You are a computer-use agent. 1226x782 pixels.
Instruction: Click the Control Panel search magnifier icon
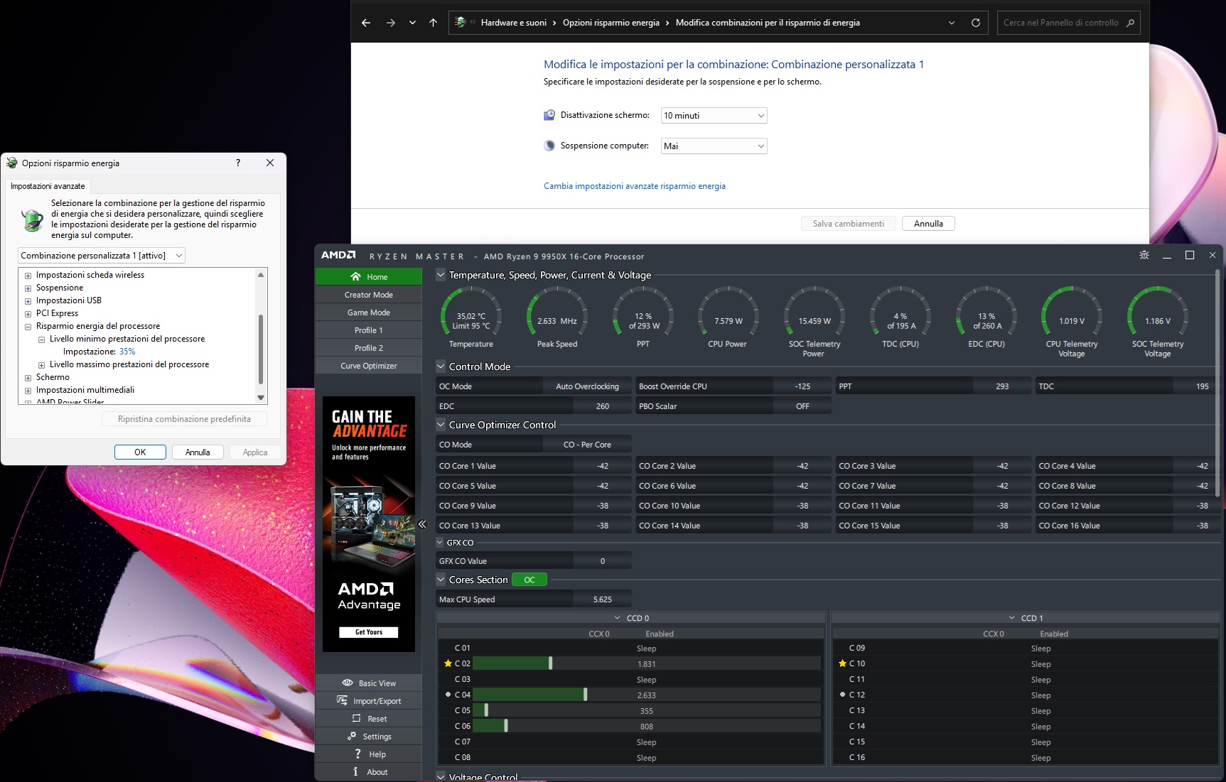pyautogui.click(x=1131, y=23)
